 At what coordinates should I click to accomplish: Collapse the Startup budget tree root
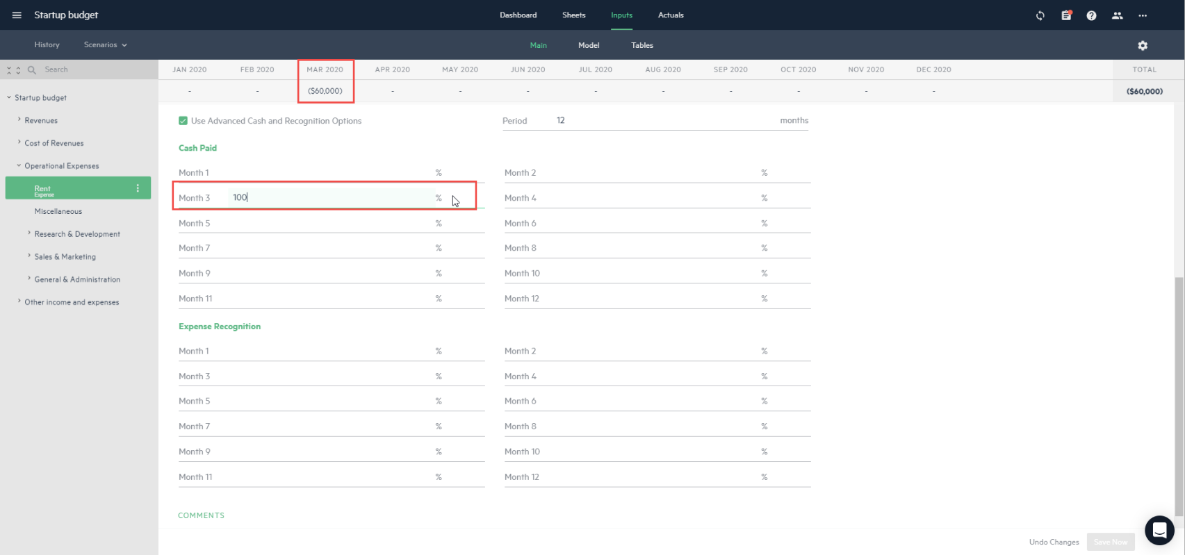(9, 98)
